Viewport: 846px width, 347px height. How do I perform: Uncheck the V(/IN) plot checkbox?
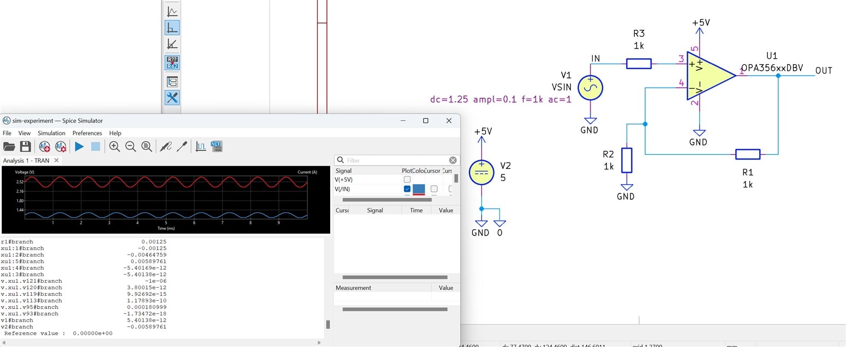click(407, 189)
